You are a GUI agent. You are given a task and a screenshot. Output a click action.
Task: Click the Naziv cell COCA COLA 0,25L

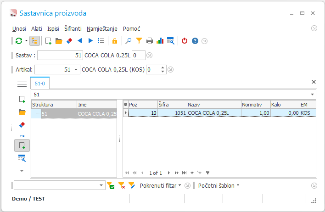[x=214, y=113]
